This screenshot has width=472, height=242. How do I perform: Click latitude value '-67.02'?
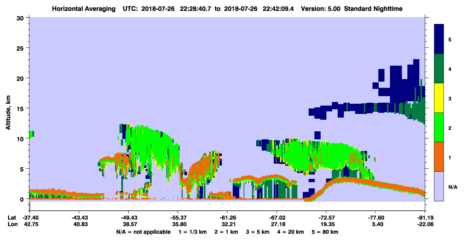(276, 218)
